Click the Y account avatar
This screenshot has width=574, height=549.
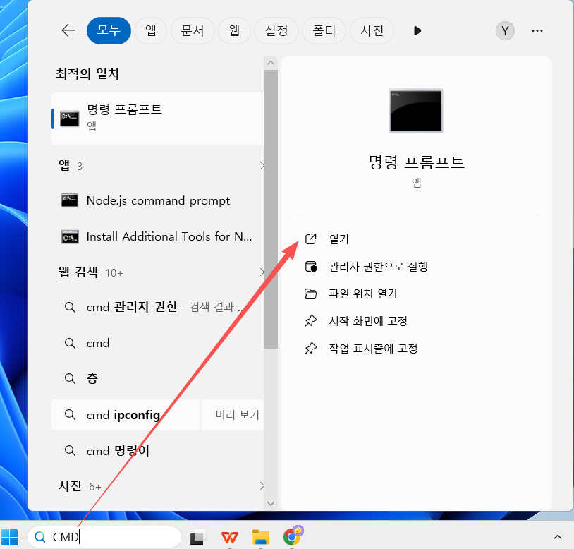click(x=505, y=30)
